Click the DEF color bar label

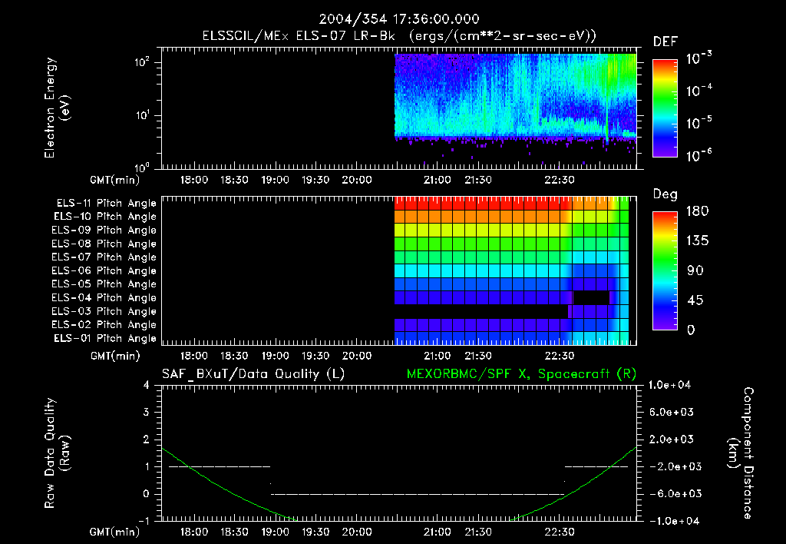click(x=665, y=42)
